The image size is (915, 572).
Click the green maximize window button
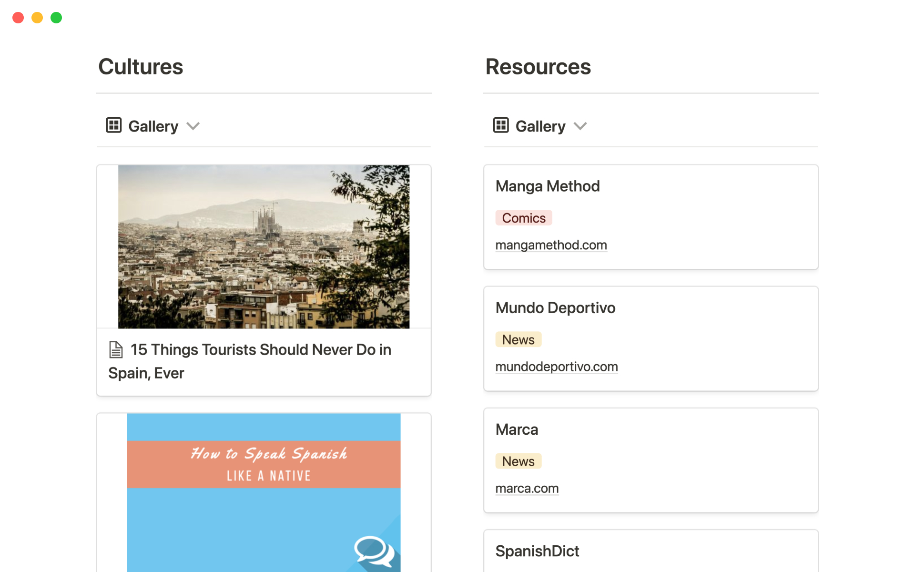56,18
